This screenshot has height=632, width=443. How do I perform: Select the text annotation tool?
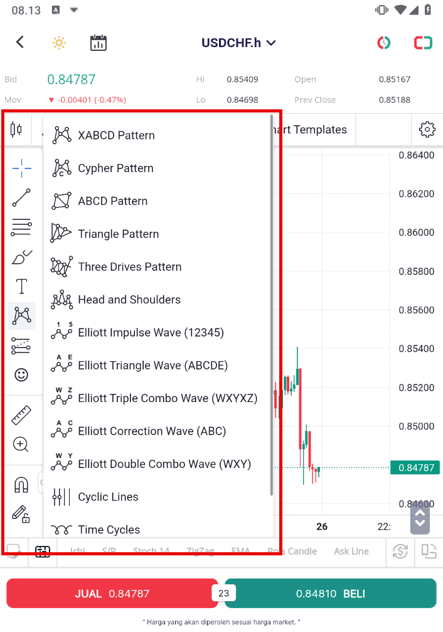click(x=21, y=286)
